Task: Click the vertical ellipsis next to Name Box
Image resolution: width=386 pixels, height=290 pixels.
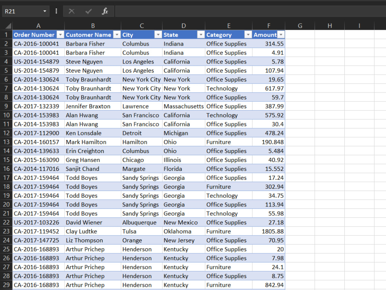Action: pyautogui.click(x=56, y=11)
